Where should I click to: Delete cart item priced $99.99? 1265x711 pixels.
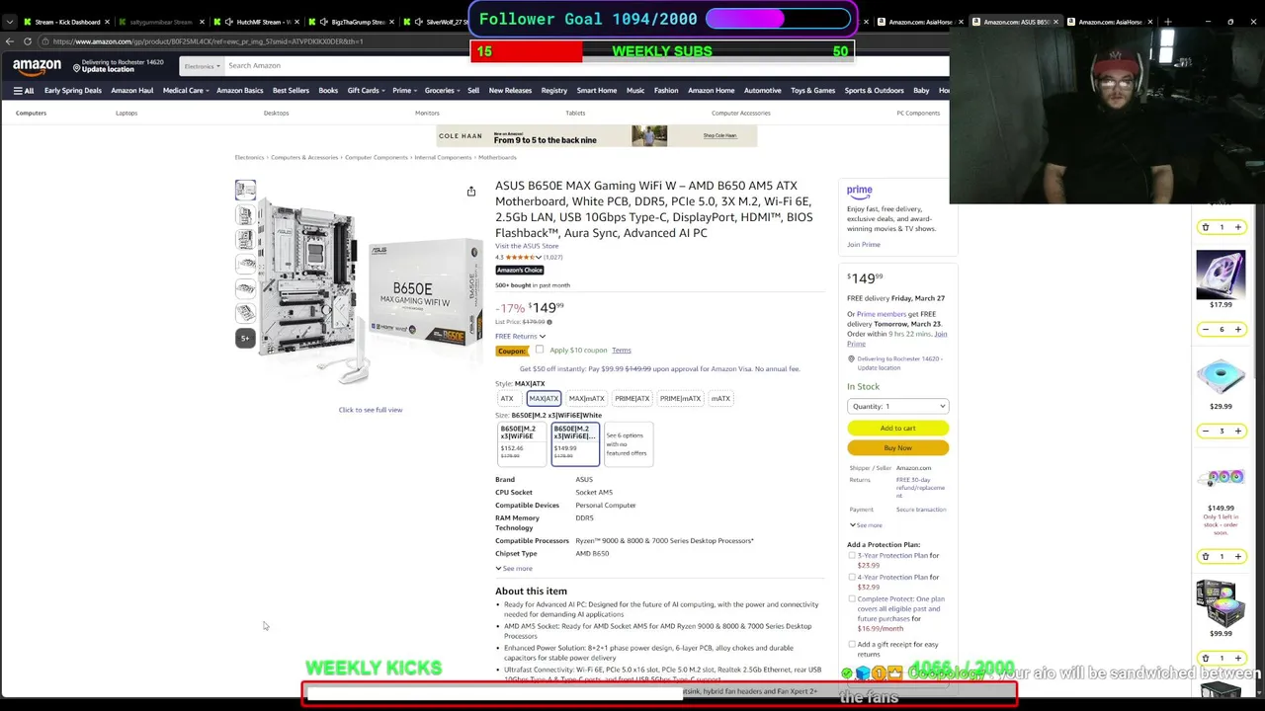(1205, 658)
